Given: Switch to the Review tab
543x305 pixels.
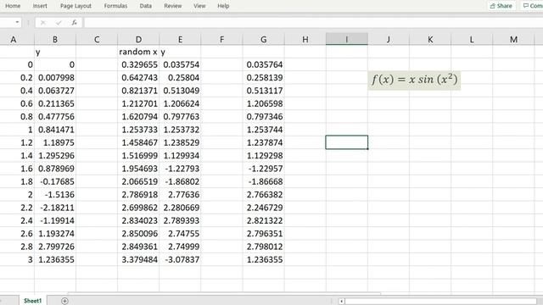Looking at the screenshot, I should [173, 6].
